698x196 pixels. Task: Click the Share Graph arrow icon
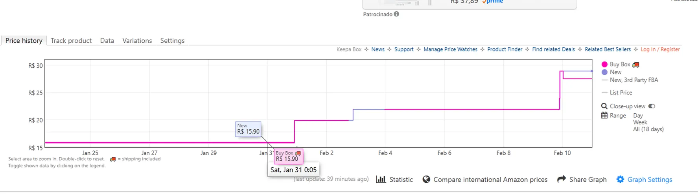[x=562, y=179]
